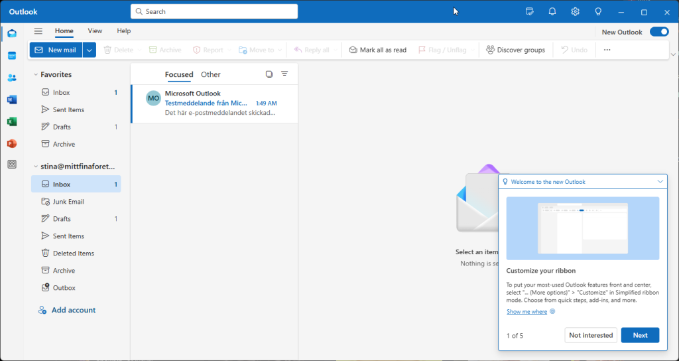Open the More apps grid icon
The image size is (679, 361).
[x=12, y=165]
